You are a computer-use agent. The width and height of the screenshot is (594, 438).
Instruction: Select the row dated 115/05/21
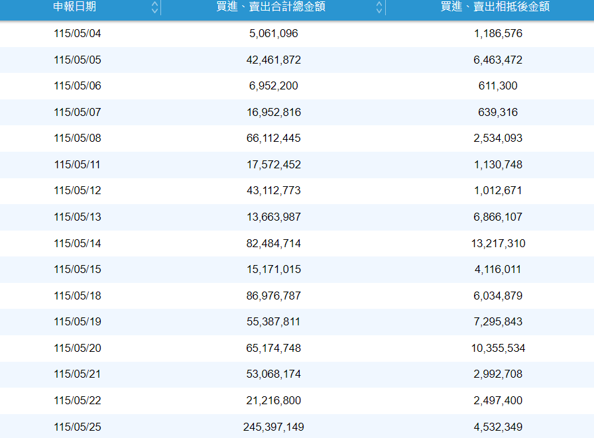(297, 374)
